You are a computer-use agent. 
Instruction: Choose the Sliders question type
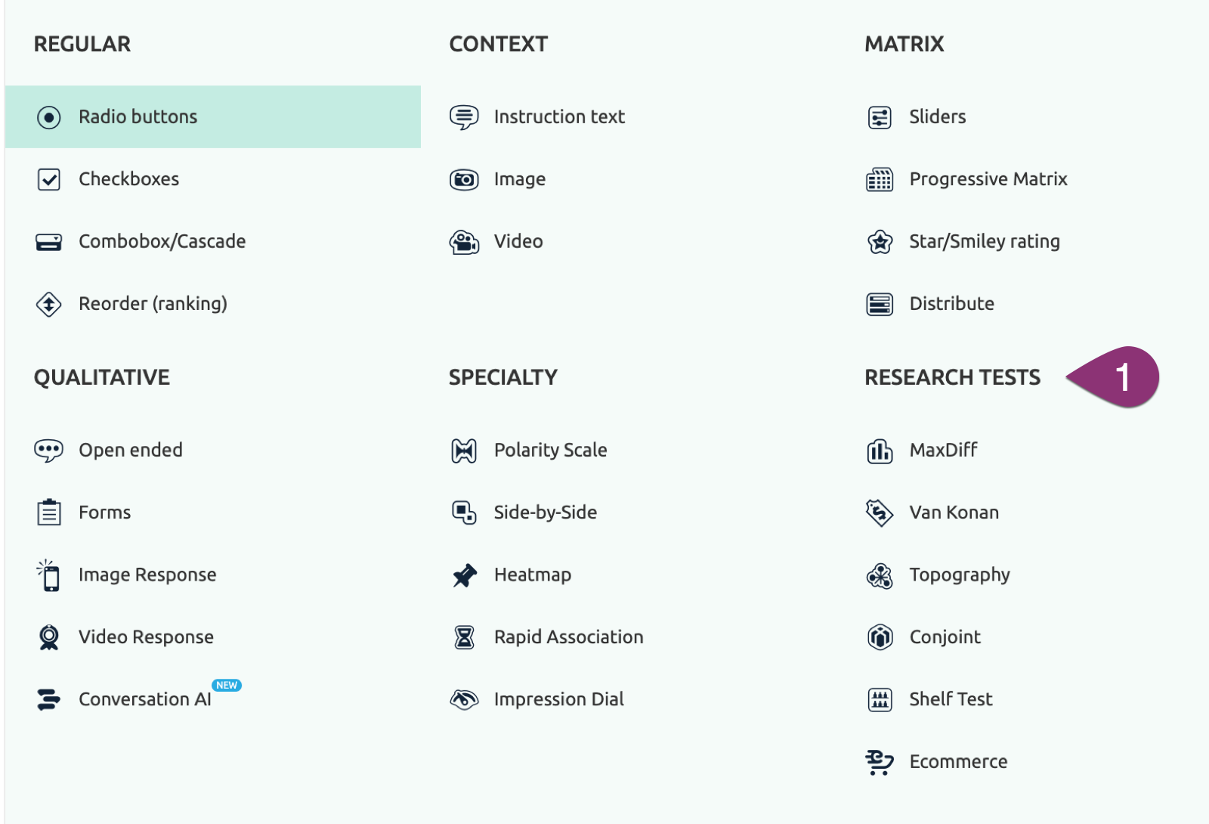(937, 117)
